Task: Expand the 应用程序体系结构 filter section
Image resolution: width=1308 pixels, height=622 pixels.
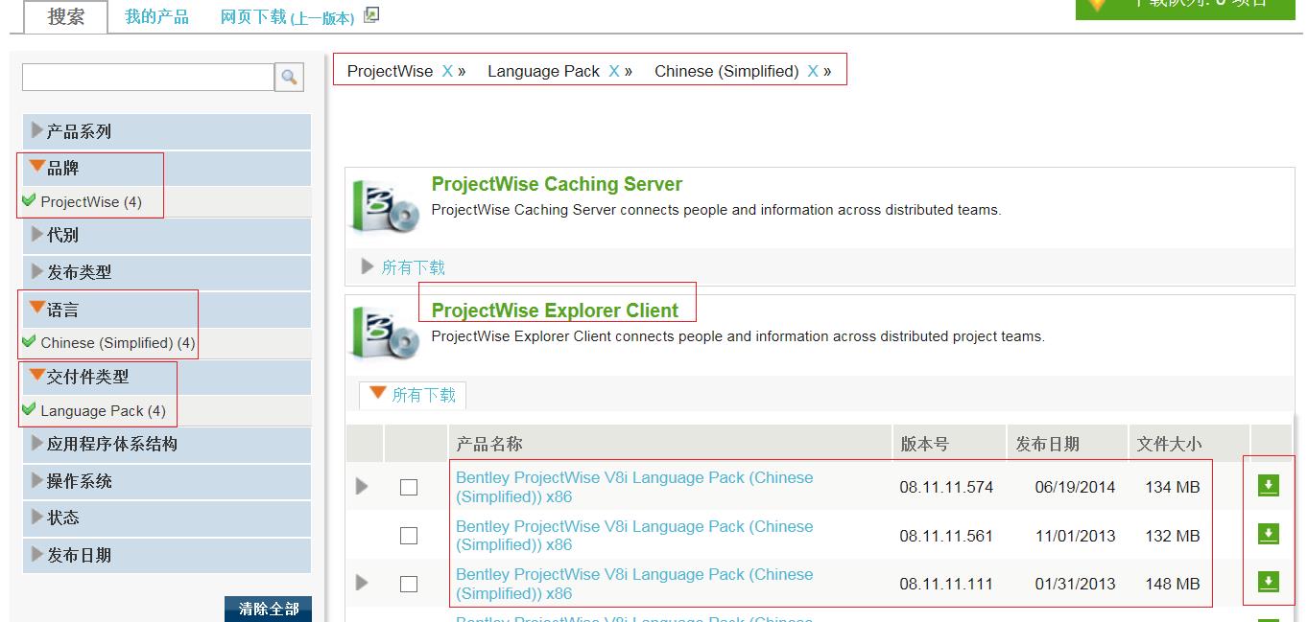Action: tap(167, 444)
